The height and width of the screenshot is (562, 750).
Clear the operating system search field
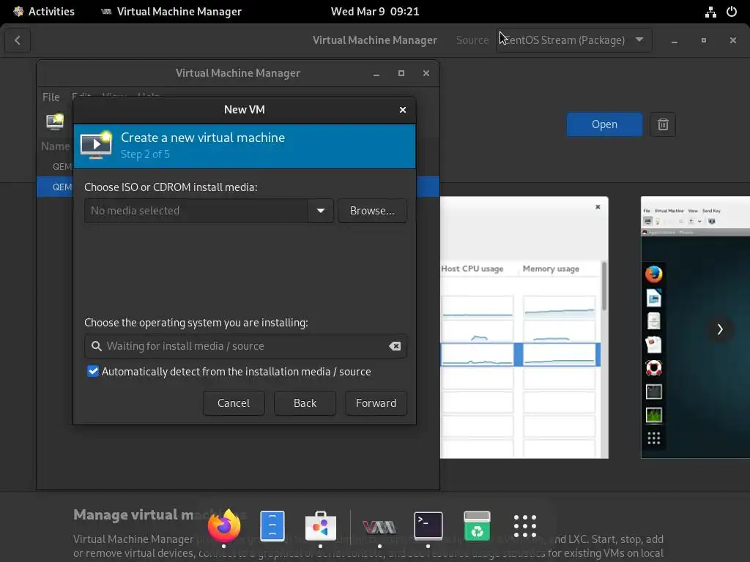point(395,346)
